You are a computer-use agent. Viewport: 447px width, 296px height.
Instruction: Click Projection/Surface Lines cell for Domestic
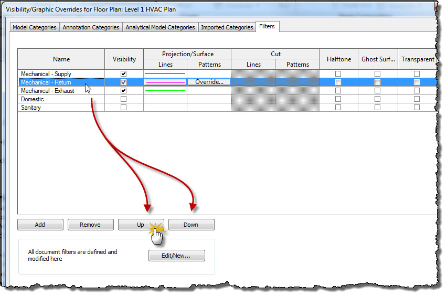165,99
